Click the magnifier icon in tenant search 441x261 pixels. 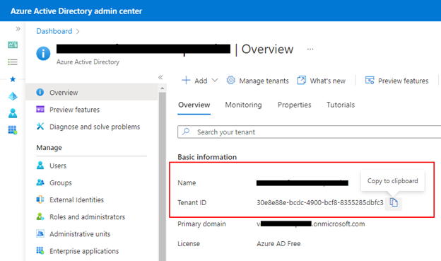pos(186,132)
